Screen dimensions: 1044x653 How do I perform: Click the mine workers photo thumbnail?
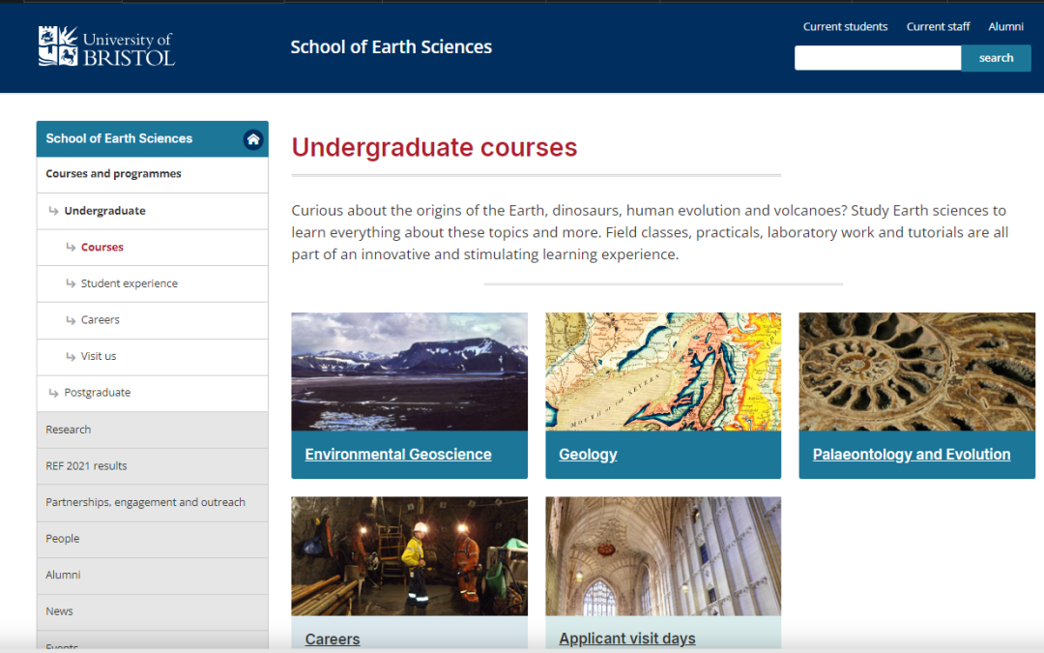pyautogui.click(x=410, y=555)
